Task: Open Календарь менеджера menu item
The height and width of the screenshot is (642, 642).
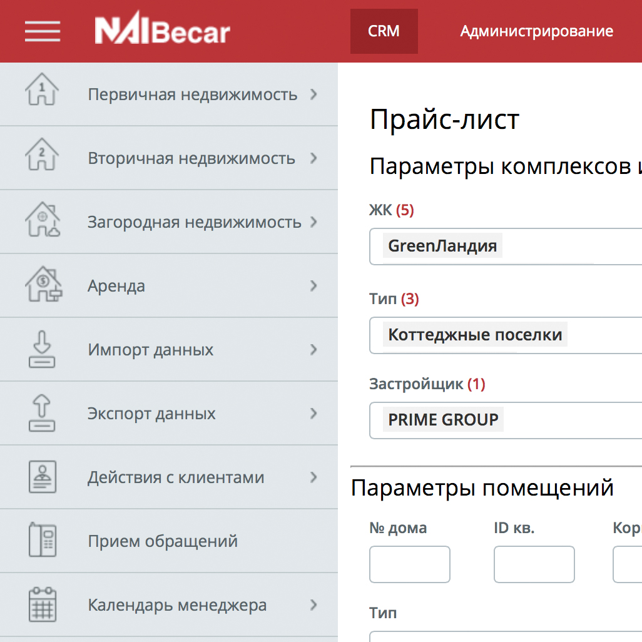Action: click(169, 604)
